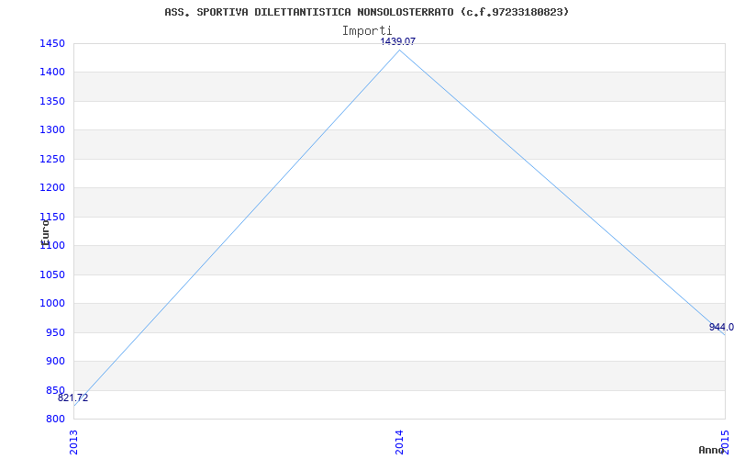Image resolution: width=734 pixels, height=459 pixels.
Task: Select the 2013 x-axis year label
Action: pos(73,442)
